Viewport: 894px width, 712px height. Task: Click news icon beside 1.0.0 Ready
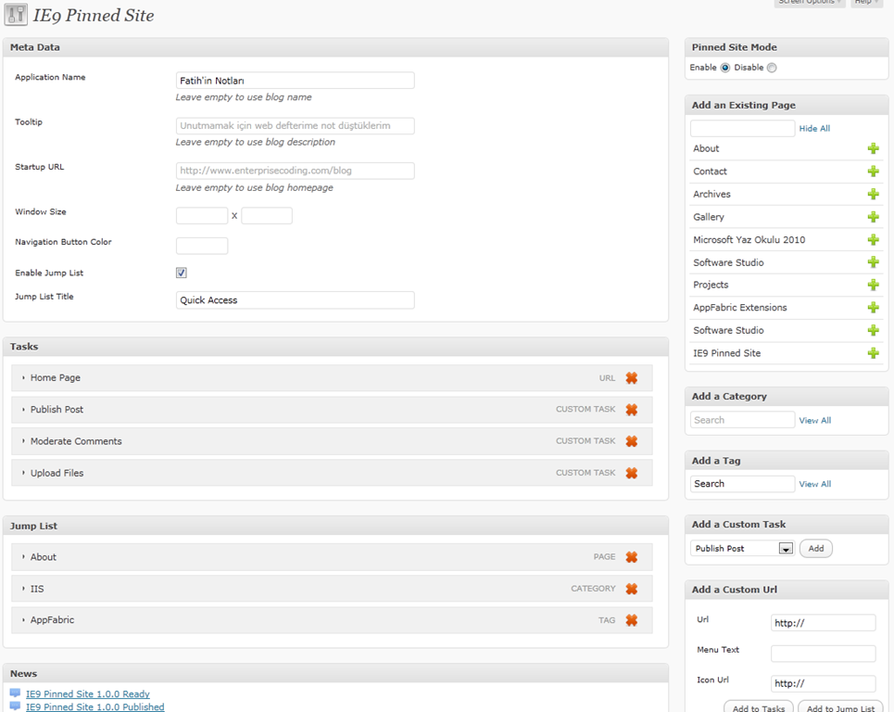pyautogui.click(x=15, y=693)
